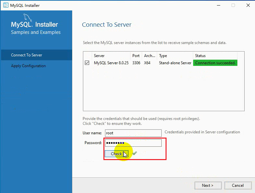Select Connect To Server step in sidebar
255x193 pixels.
36,55
